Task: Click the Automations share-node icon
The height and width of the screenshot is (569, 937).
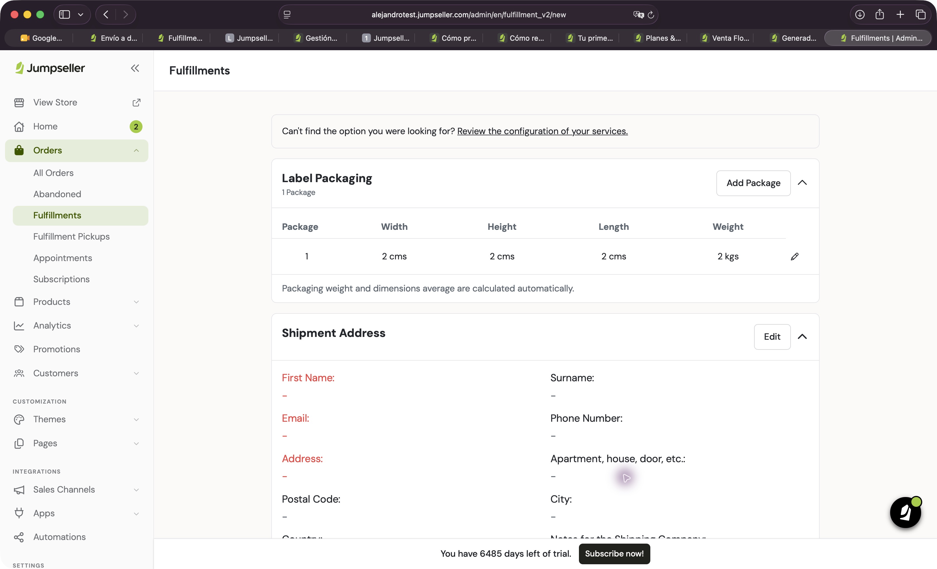Action: click(19, 537)
